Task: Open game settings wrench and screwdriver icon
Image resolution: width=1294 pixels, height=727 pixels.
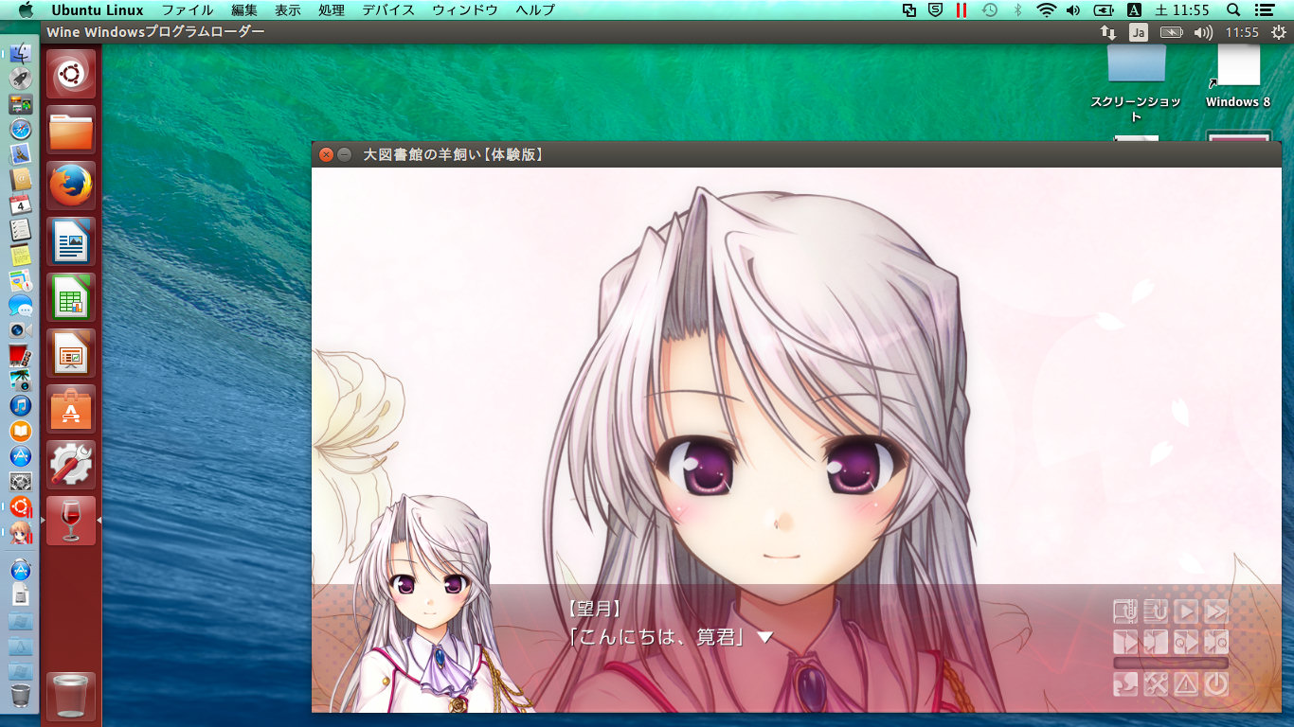Action: 1156,684
